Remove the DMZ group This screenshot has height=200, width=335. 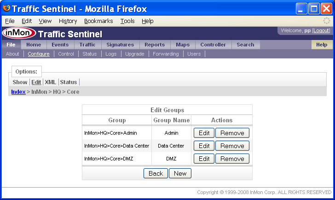coord(232,159)
